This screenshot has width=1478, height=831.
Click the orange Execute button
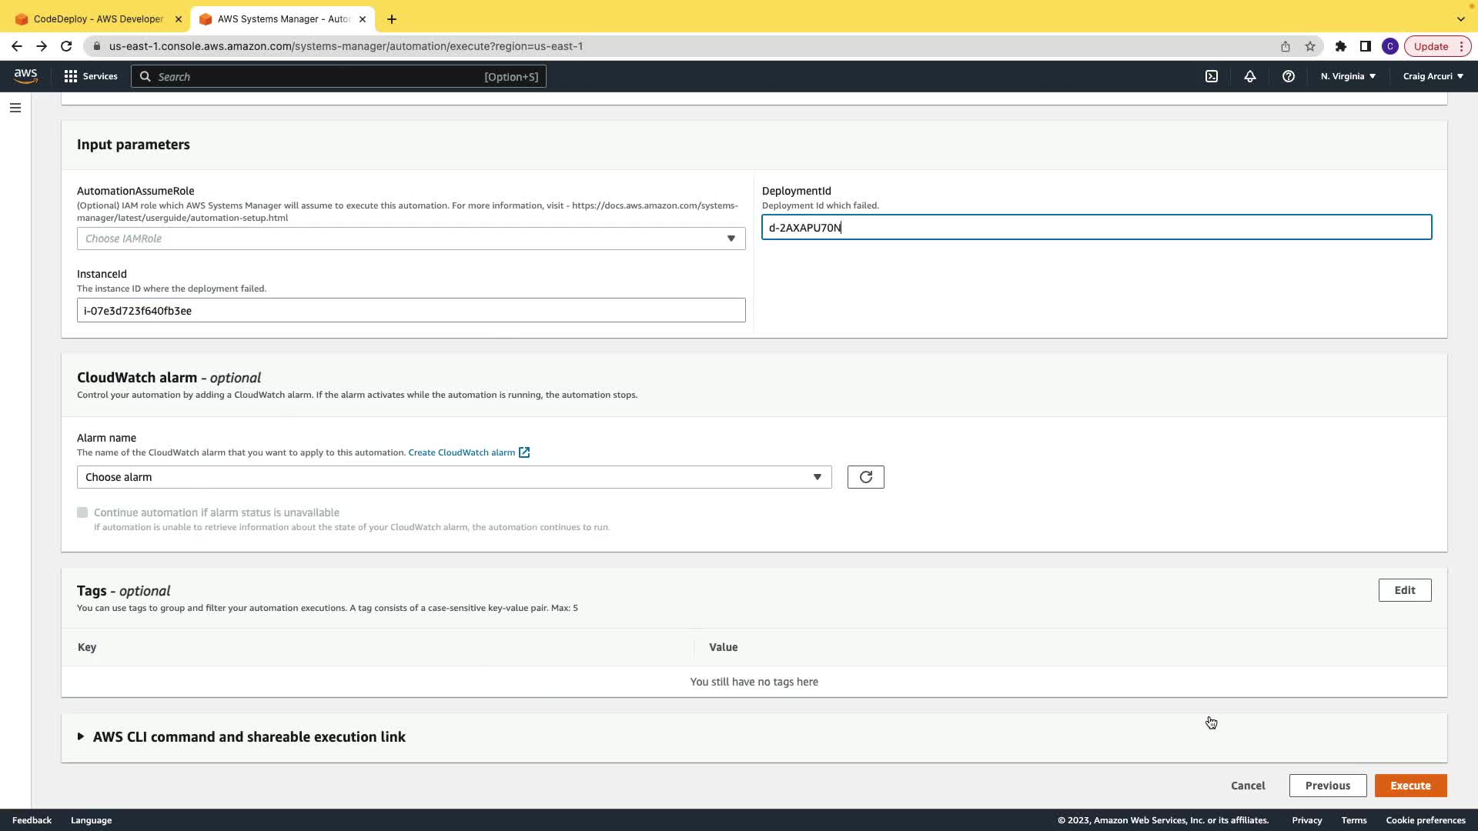click(1410, 786)
